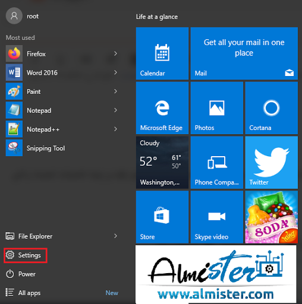302x304 pixels.
Task: Open the Store tile
Action: tap(162, 217)
